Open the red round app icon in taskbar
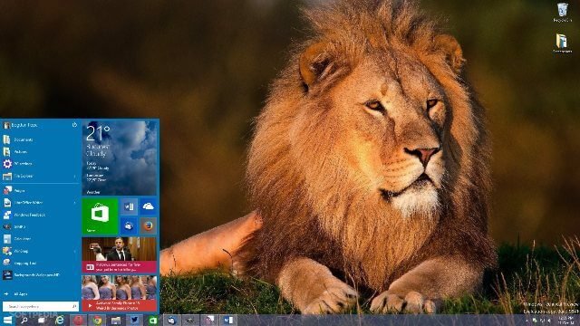Viewport: 580px width, 326px height. pyautogui.click(x=79, y=320)
